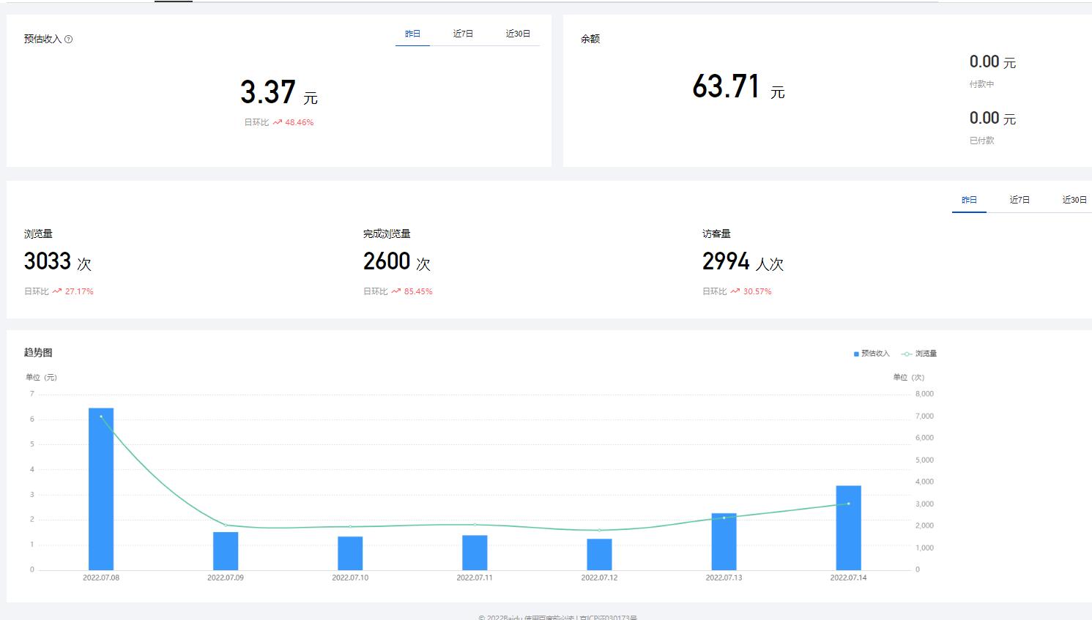Show 近30日 data in traffic stats panel

[1074, 200]
